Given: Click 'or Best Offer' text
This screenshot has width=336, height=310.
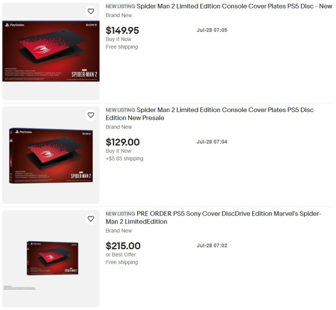Looking at the screenshot, I should tap(121, 254).
